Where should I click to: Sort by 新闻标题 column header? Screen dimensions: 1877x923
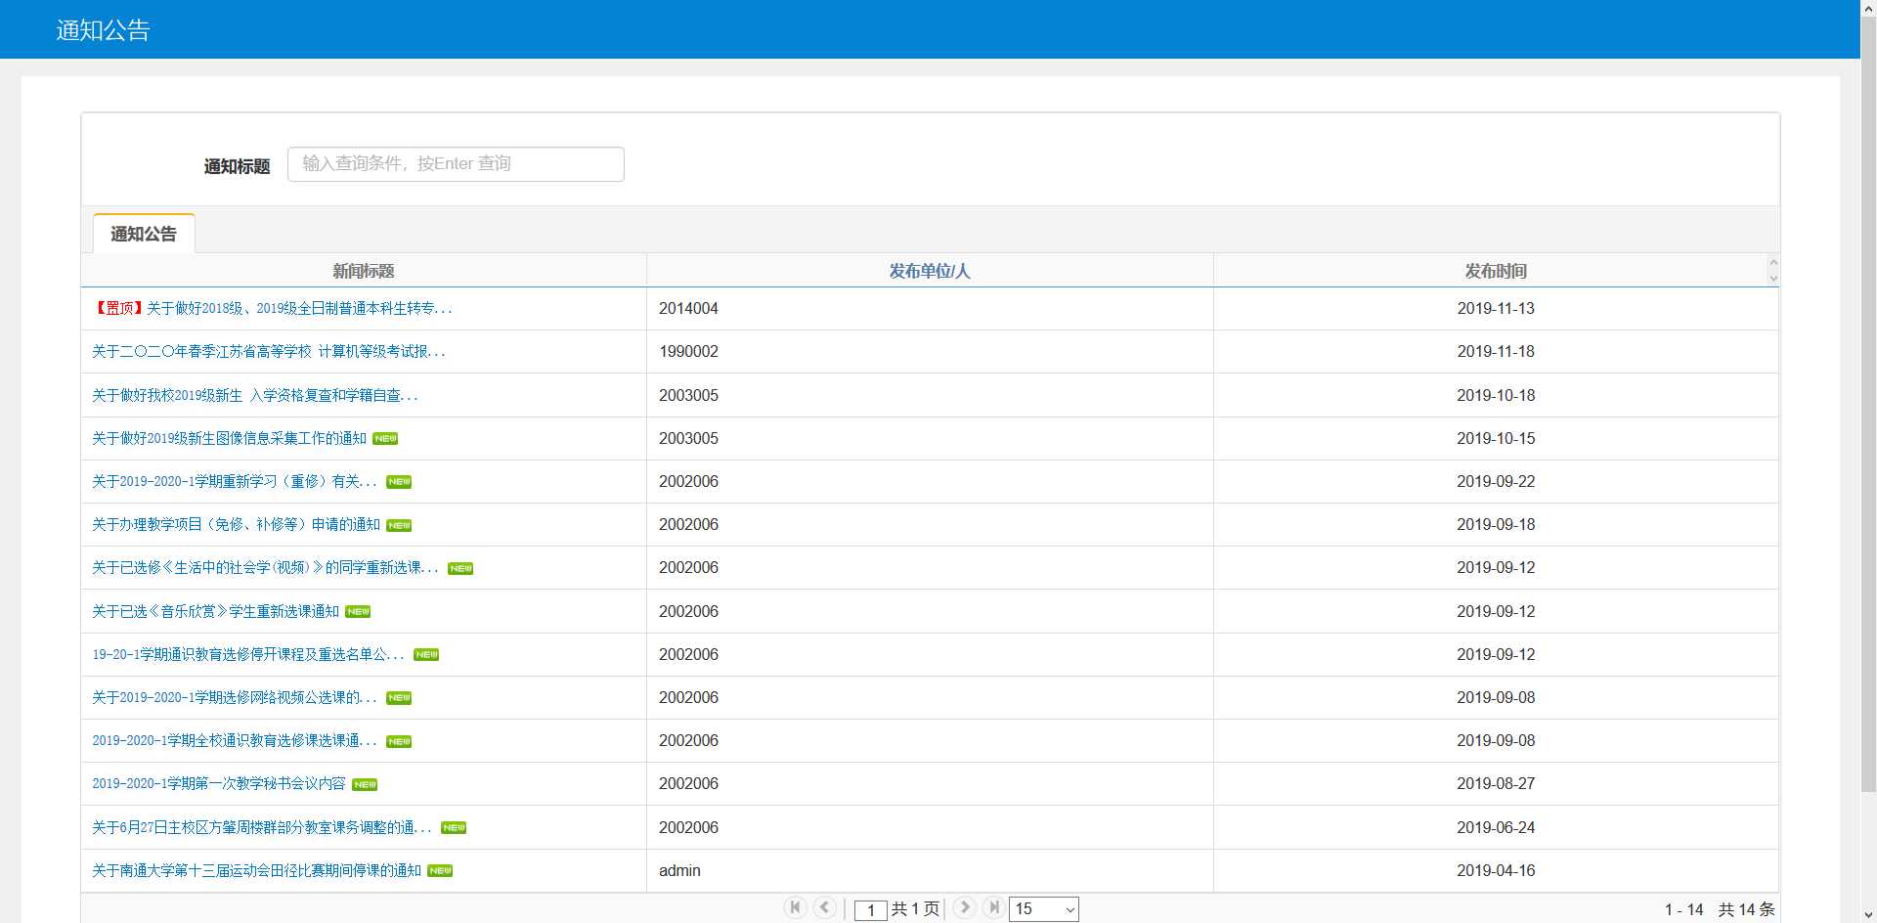(364, 271)
